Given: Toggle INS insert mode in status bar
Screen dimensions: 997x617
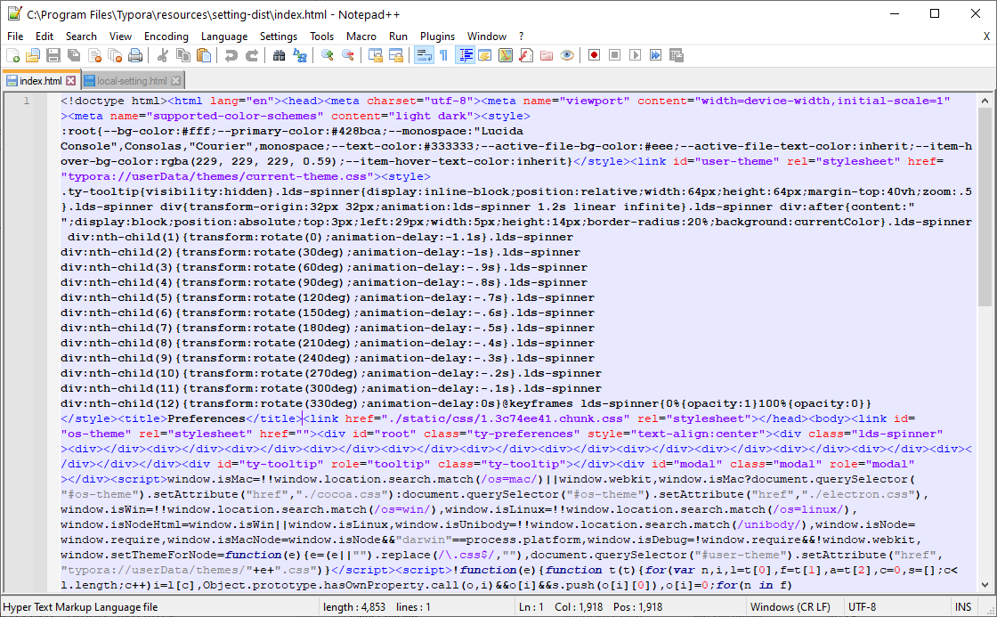Looking at the screenshot, I should (963, 607).
